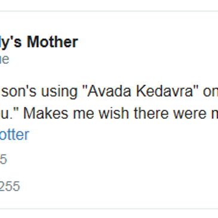
Task: Click the count showing 255
Action: click(x=10, y=186)
